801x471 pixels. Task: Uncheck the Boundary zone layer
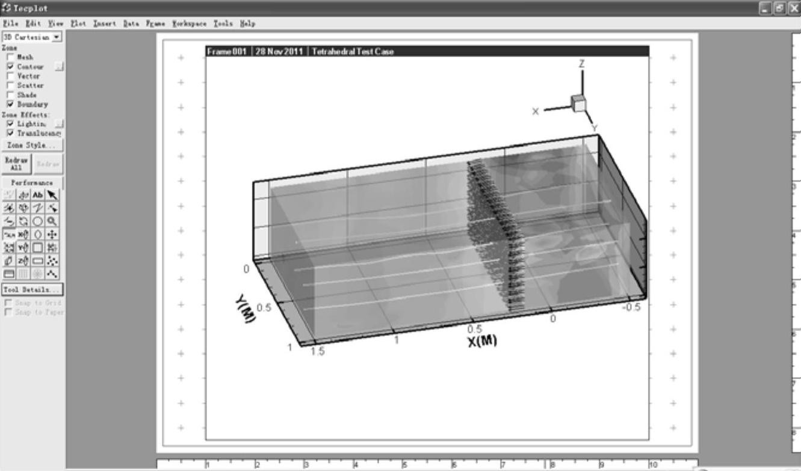point(10,104)
